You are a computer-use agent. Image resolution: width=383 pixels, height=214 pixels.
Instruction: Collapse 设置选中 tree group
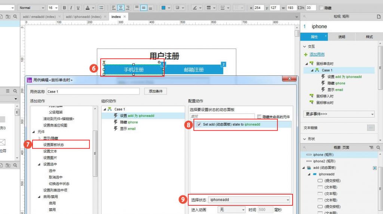pyautogui.click(x=39, y=164)
